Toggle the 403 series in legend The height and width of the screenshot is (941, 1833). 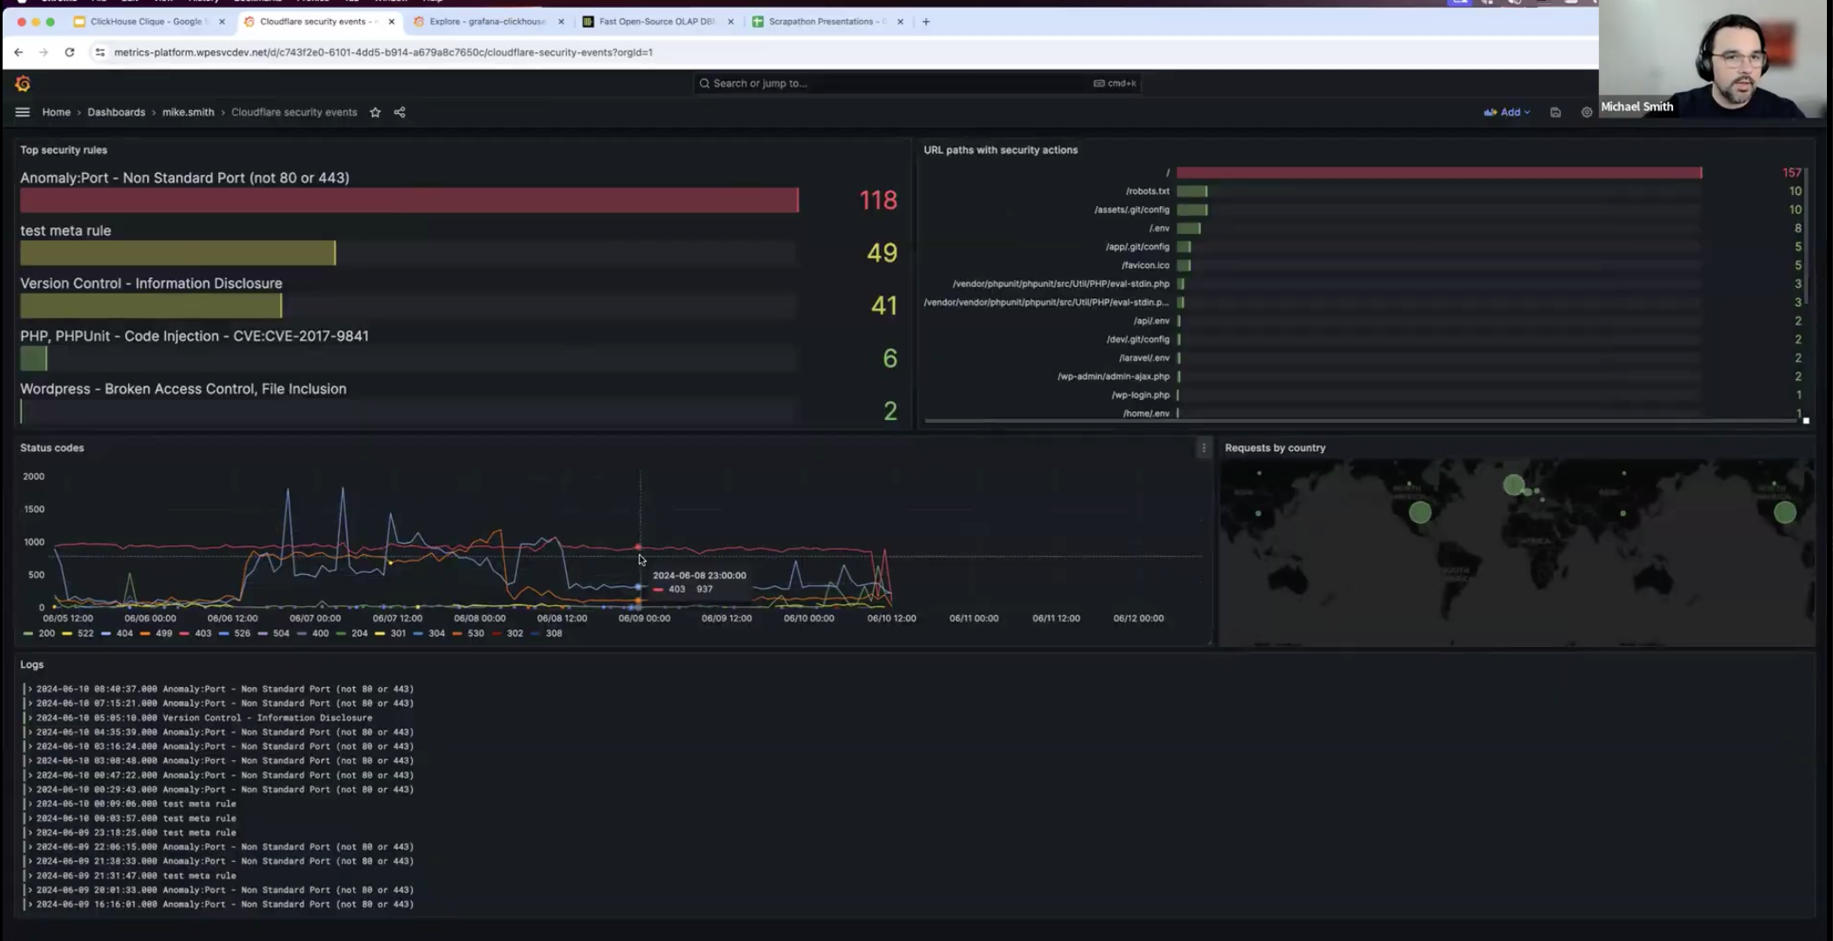tap(202, 633)
